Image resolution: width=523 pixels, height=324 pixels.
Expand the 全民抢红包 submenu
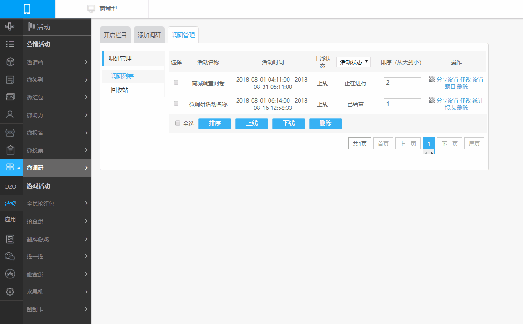(x=57, y=204)
